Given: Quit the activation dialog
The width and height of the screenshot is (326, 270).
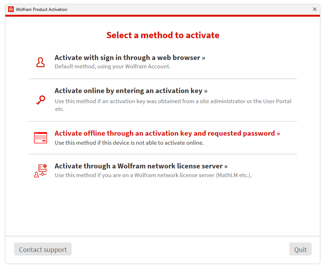Looking at the screenshot, I should pyautogui.click(x=300, y=249).
